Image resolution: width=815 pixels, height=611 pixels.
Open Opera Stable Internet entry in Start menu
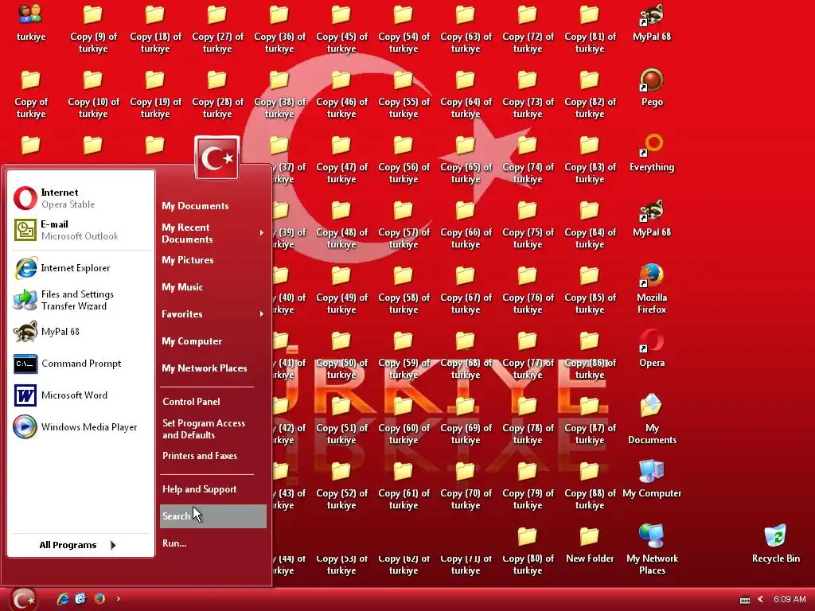point(80,198)
